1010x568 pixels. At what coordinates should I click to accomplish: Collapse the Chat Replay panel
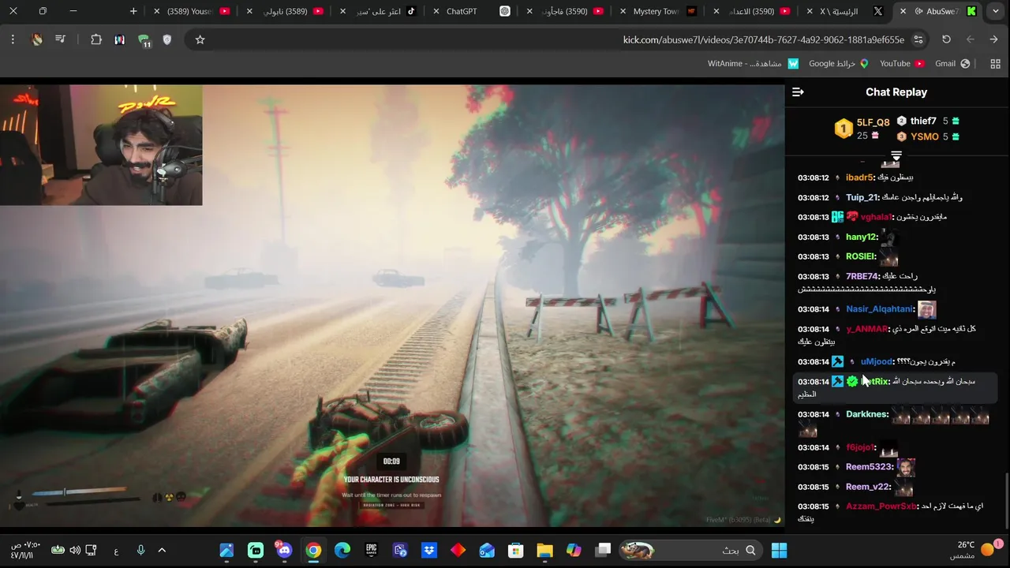click(x=798, y=92)
